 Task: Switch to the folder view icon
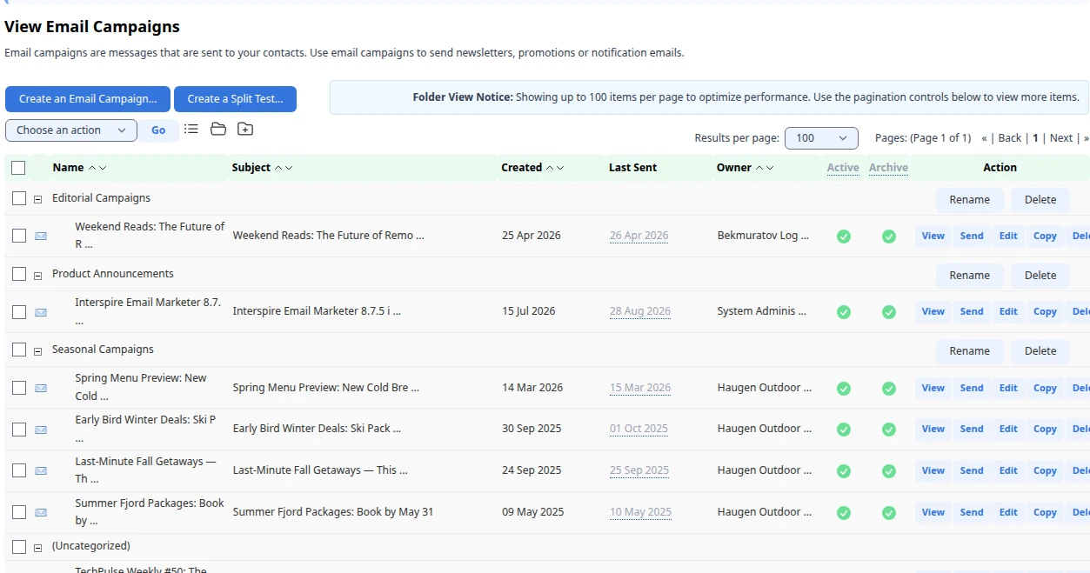click(218, 129)
